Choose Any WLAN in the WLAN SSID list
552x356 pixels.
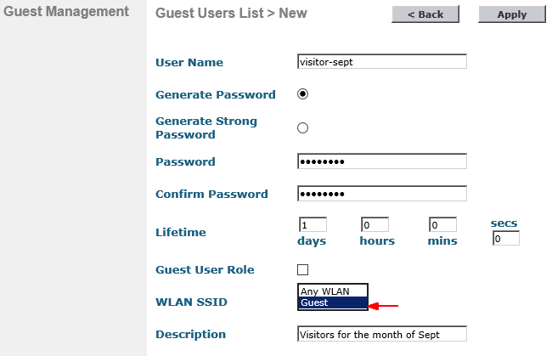(333, 291)
